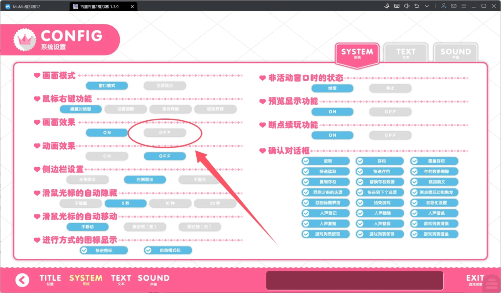Screen dimensions: 501x293
Task: Click the MuMu keyboard mapping icon
Action: tap(396, 6)
